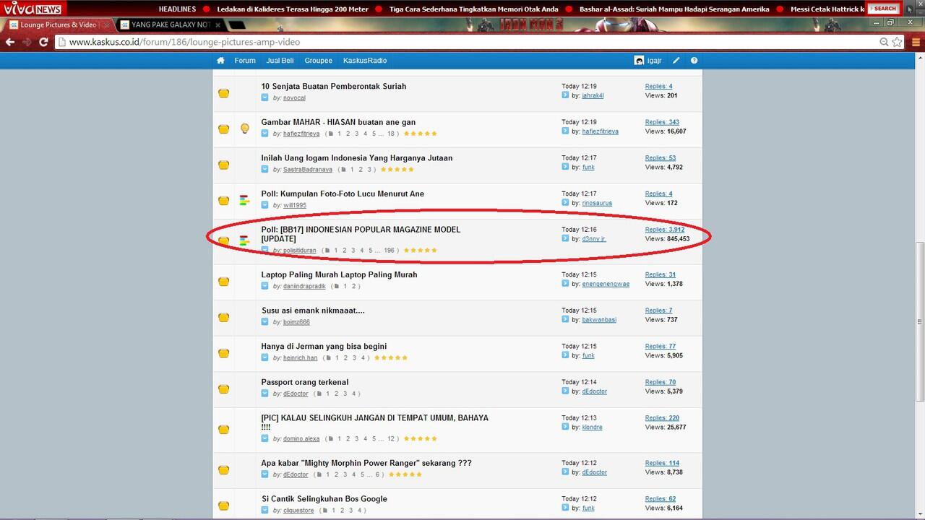Click the page icon in the SastraBadranaya pagination
925x520 pixels.
click(x=343, y=170)
